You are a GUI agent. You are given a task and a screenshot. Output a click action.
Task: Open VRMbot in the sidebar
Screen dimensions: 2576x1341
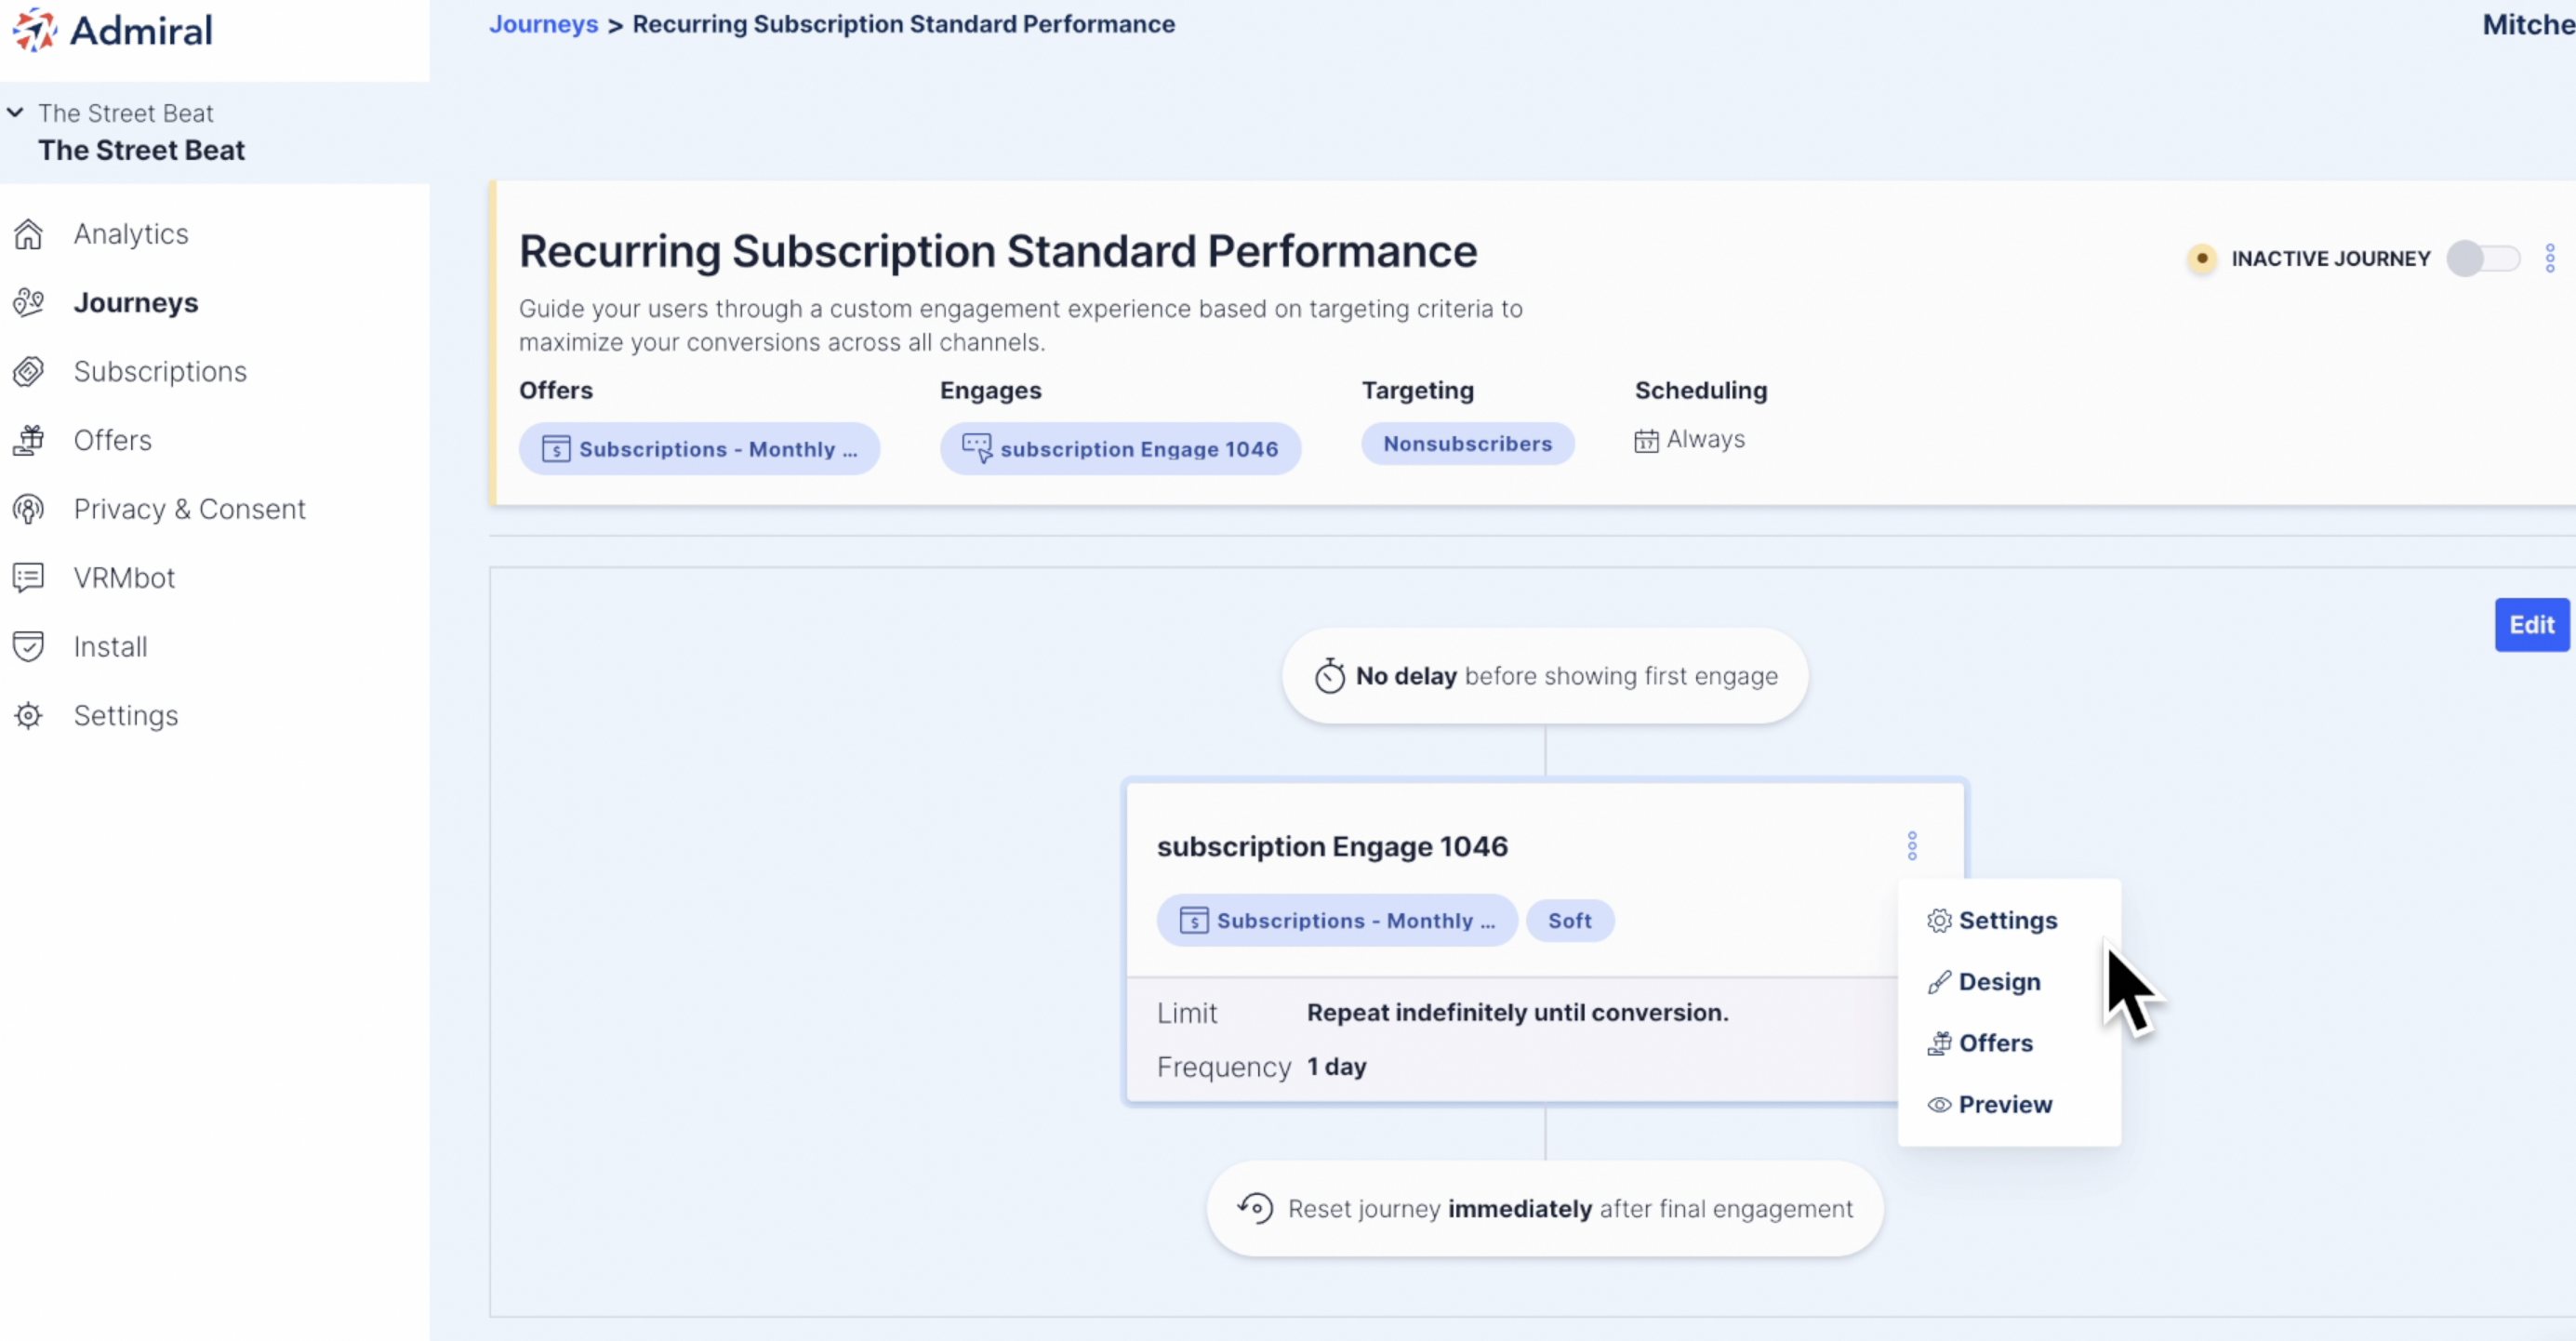124,577
